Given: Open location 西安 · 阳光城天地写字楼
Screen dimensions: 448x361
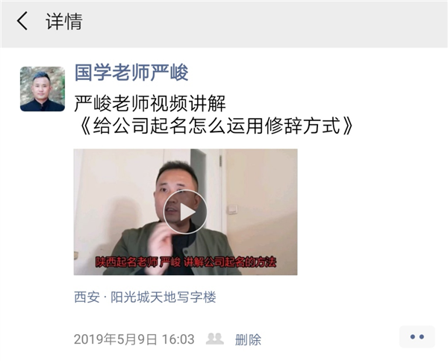Looking at the screenshot, I should pos(145,297).
